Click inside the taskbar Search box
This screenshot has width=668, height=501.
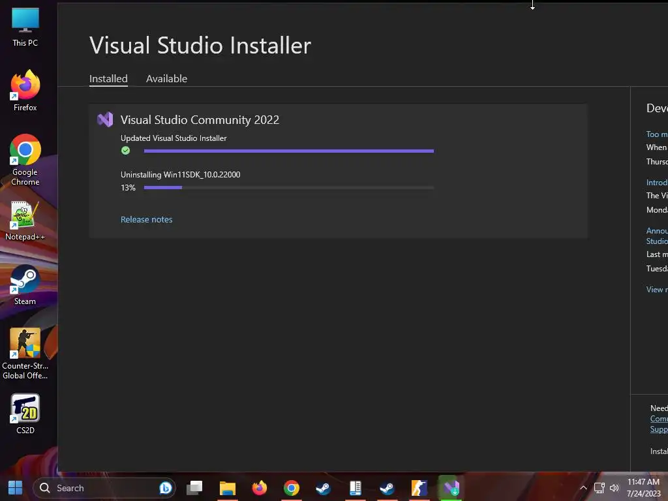pyautogui.click(x=104, y=488)
